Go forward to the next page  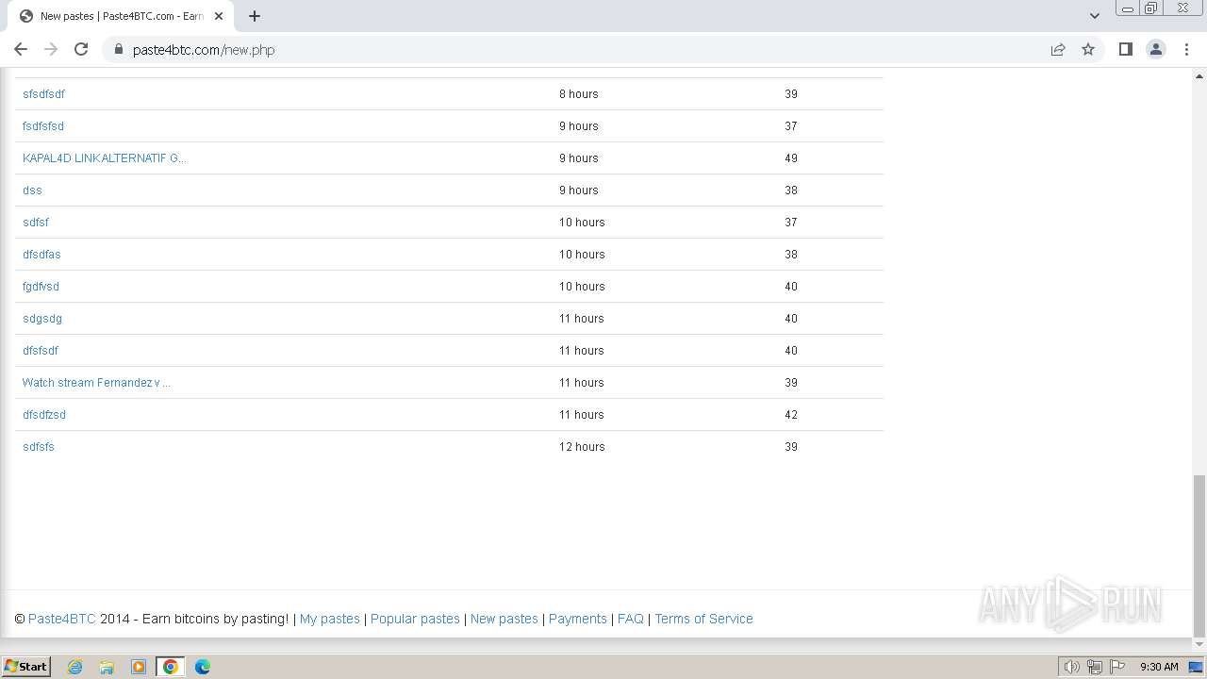[x=51, y=49]
